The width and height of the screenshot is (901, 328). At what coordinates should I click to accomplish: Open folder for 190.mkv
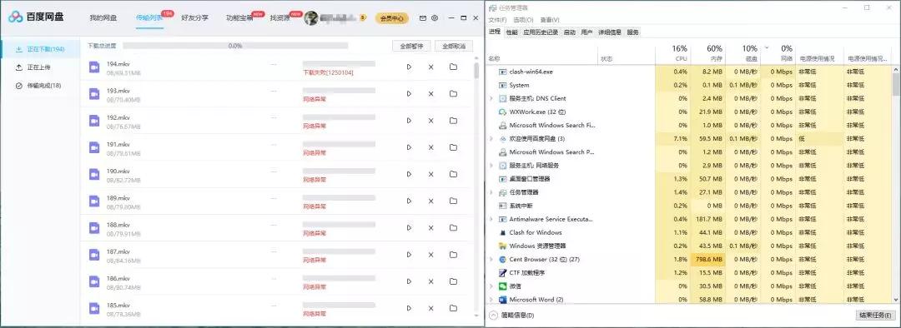point(453,174)
